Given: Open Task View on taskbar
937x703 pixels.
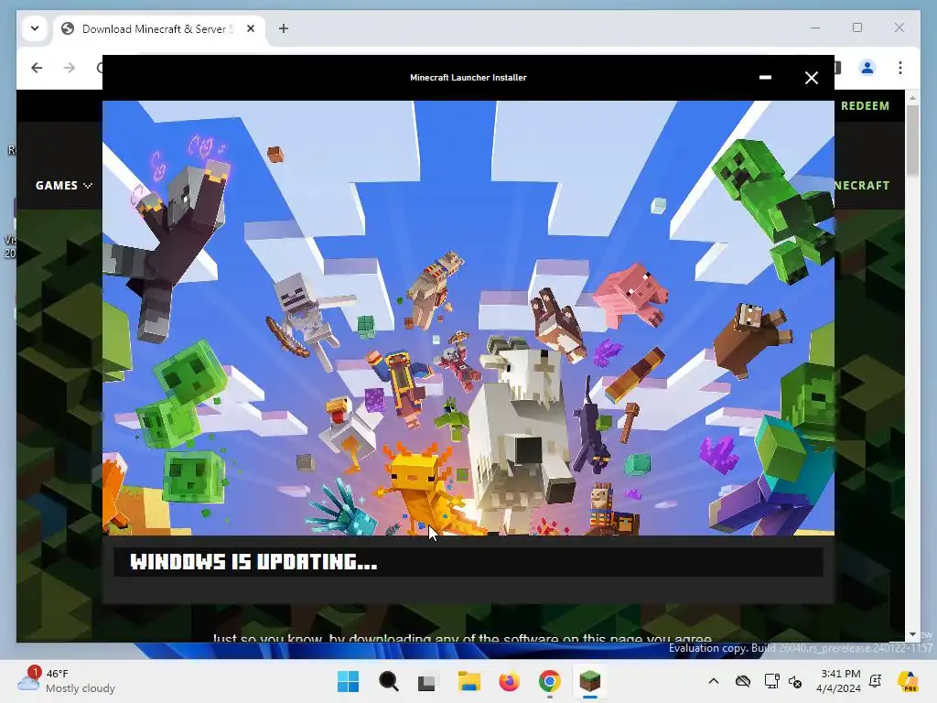Looking at the screenshot, I should point(427,681).
